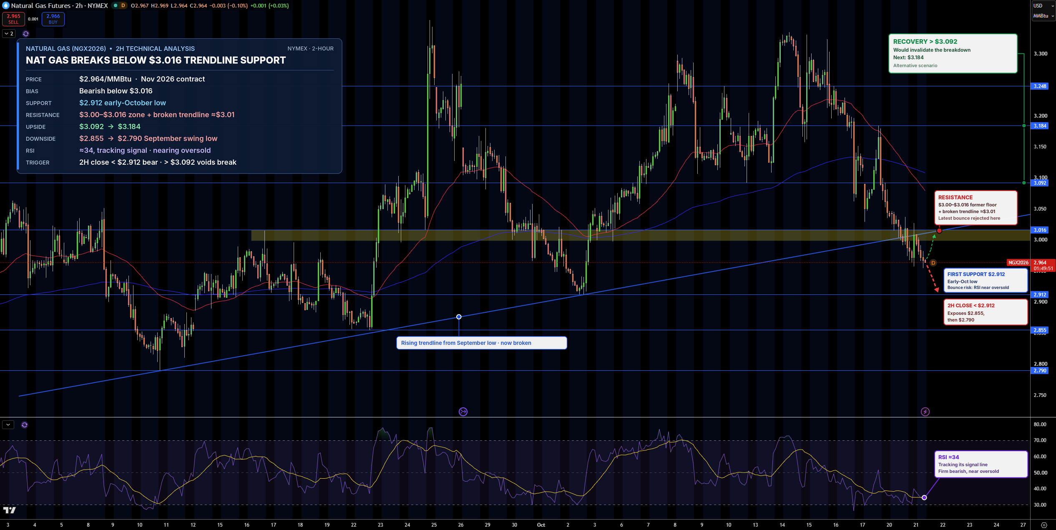Click the red NGX2026 symbol price tag
This screenshot has height=530, width=1056.
click(1018, 263)
